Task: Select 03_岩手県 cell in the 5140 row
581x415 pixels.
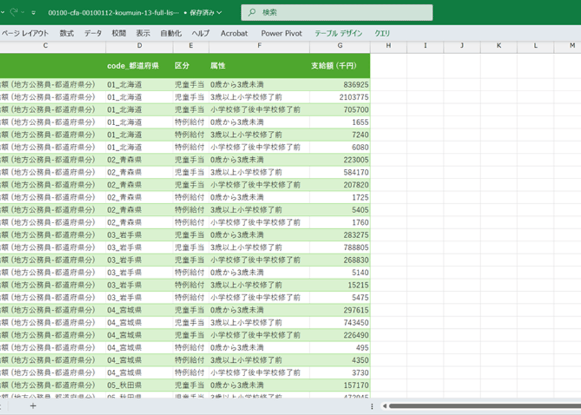Action: (x=140, y=272)
